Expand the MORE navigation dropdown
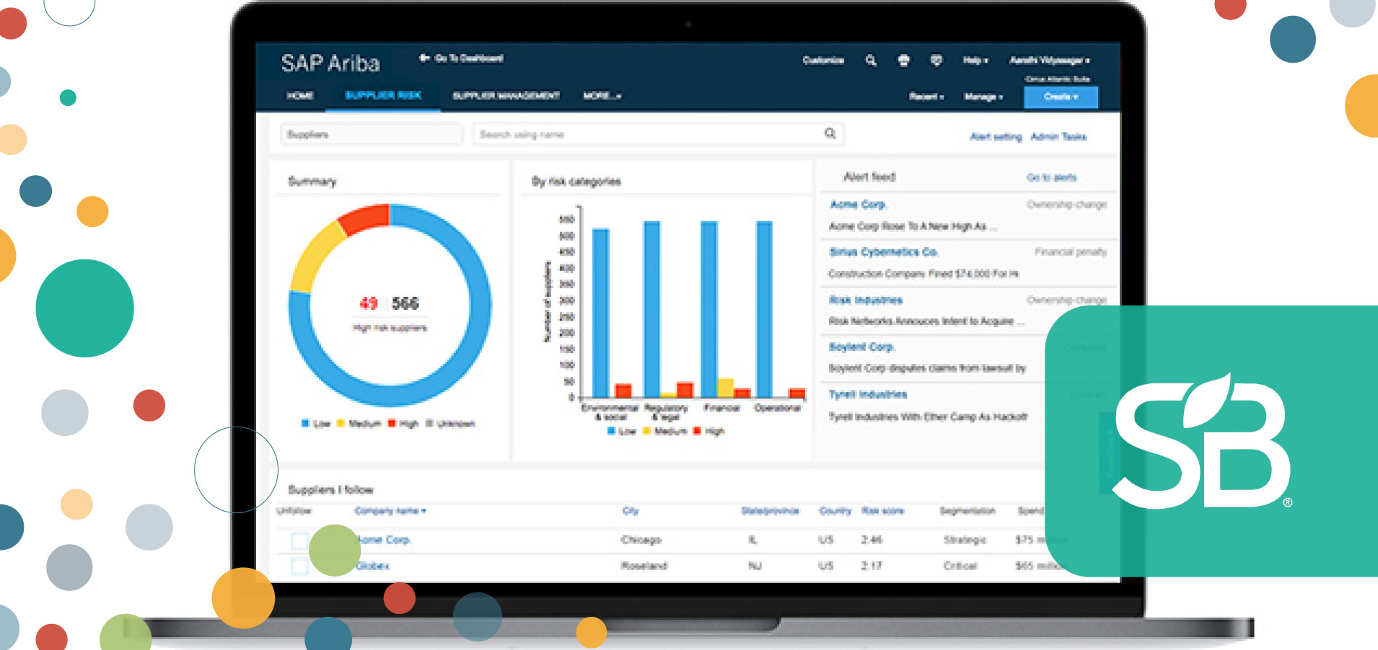Image resolution: width=1378 pixels, height=650 pixels. 600,96
